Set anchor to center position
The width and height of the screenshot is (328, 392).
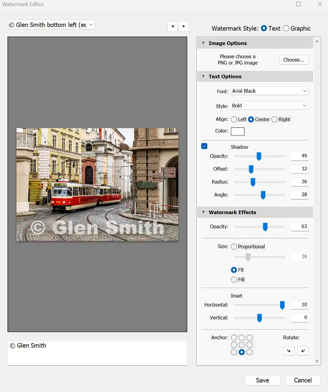coord(241,345)
